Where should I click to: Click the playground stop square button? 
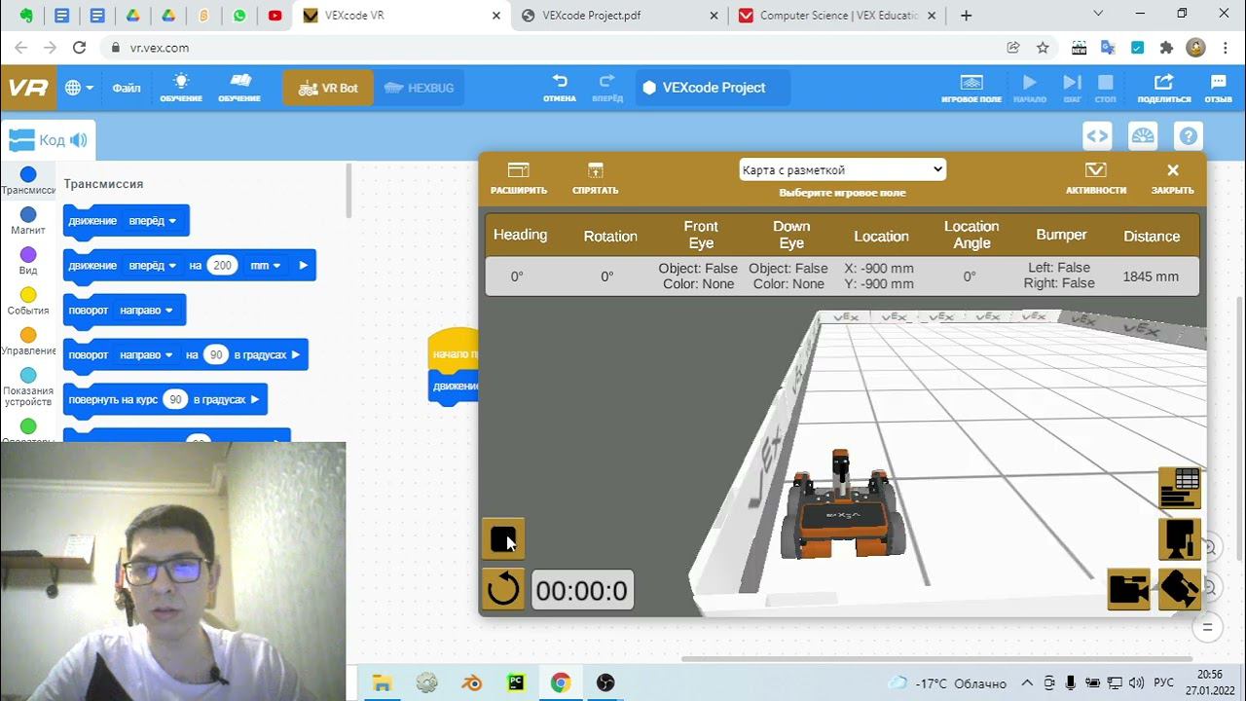503,539
